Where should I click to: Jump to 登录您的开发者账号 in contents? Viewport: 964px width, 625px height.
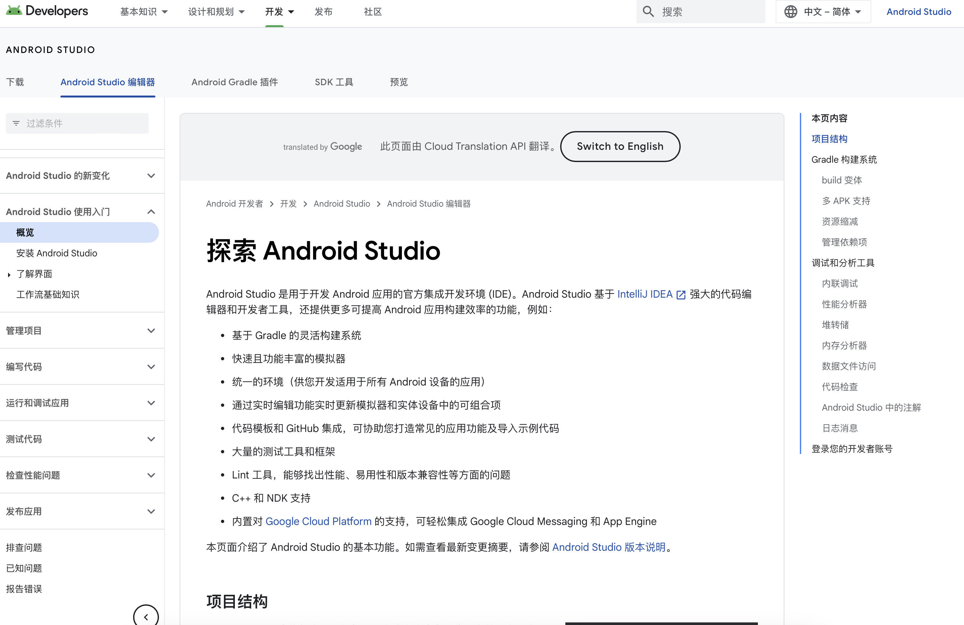[x=852, y=448]
